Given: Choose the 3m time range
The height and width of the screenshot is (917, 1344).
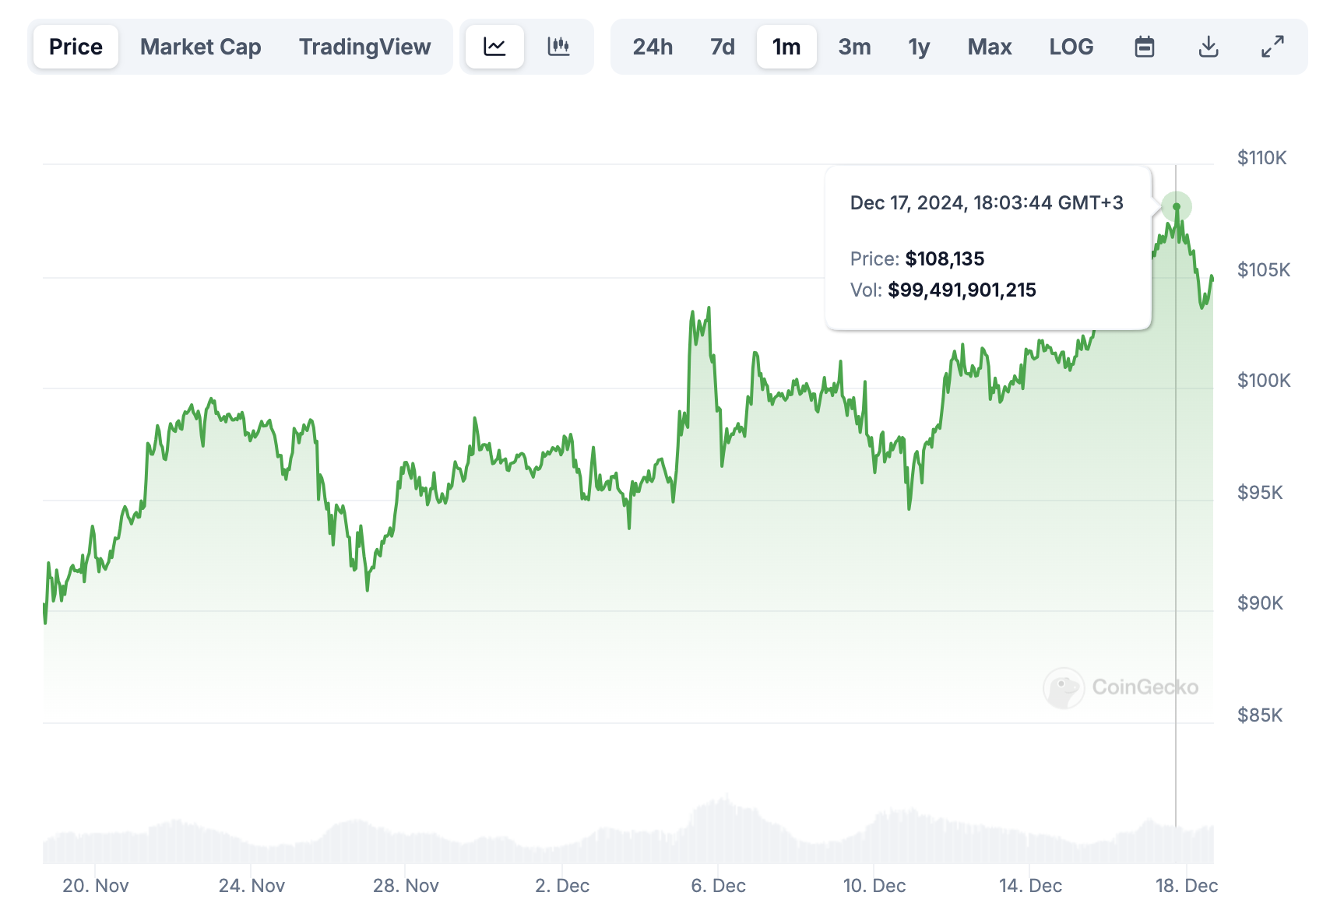Looking at the screenshot, I should pos(854,47).
